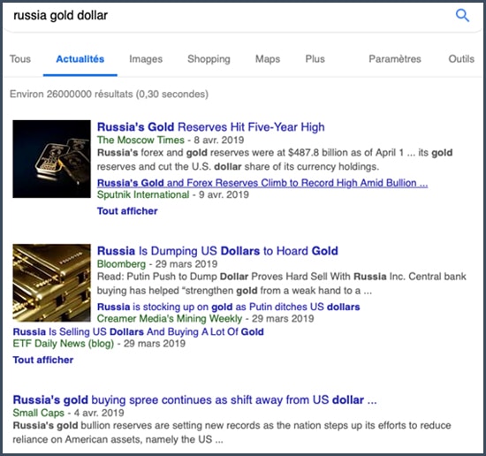Viewport: 486px width, 456px height.
Task: Open the Outils options
Action: [461, 59]
